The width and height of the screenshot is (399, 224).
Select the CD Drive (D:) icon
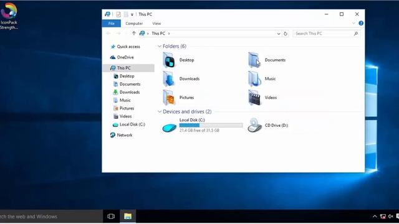tap(254, 125)
